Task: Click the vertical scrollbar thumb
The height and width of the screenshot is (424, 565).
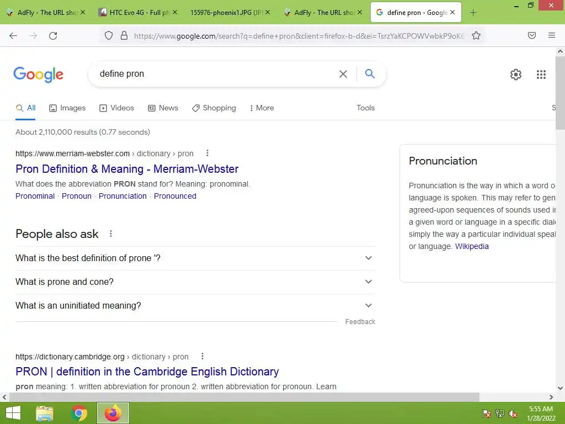Action: point(560,93)
